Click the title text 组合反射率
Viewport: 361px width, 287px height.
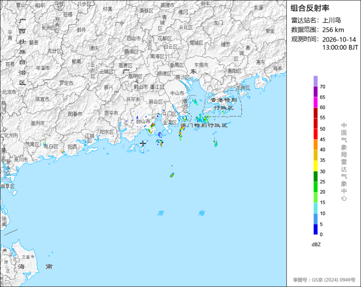click(x=310, y=8)
